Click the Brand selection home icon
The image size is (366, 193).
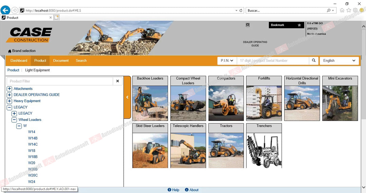click(x=9, y=51)
